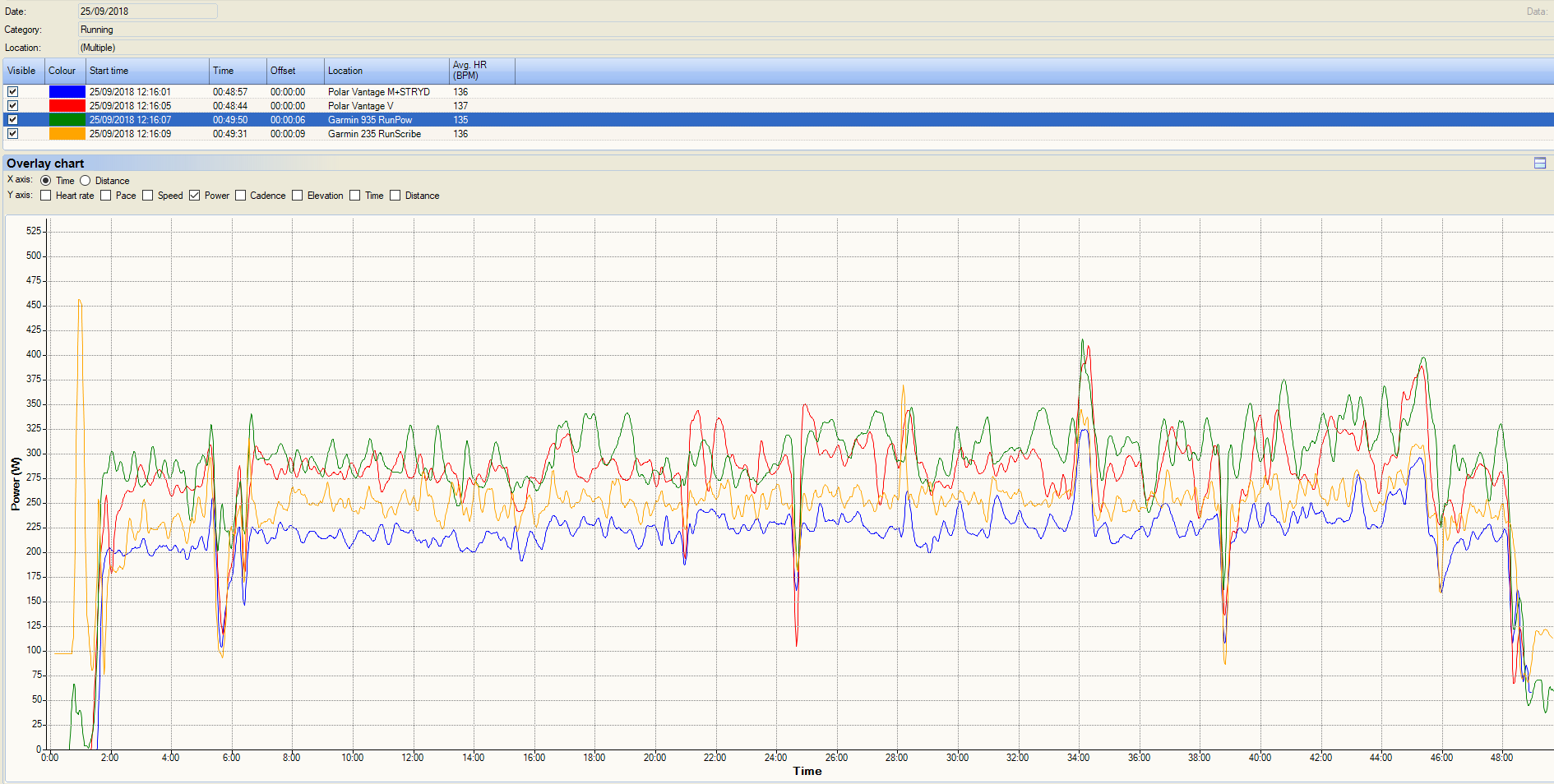Click the blue colour swatch

67,92
